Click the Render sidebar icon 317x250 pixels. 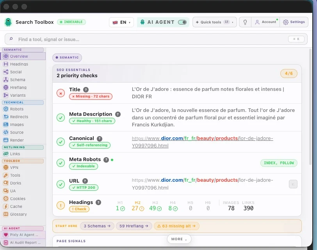click(x=6, y=140)
